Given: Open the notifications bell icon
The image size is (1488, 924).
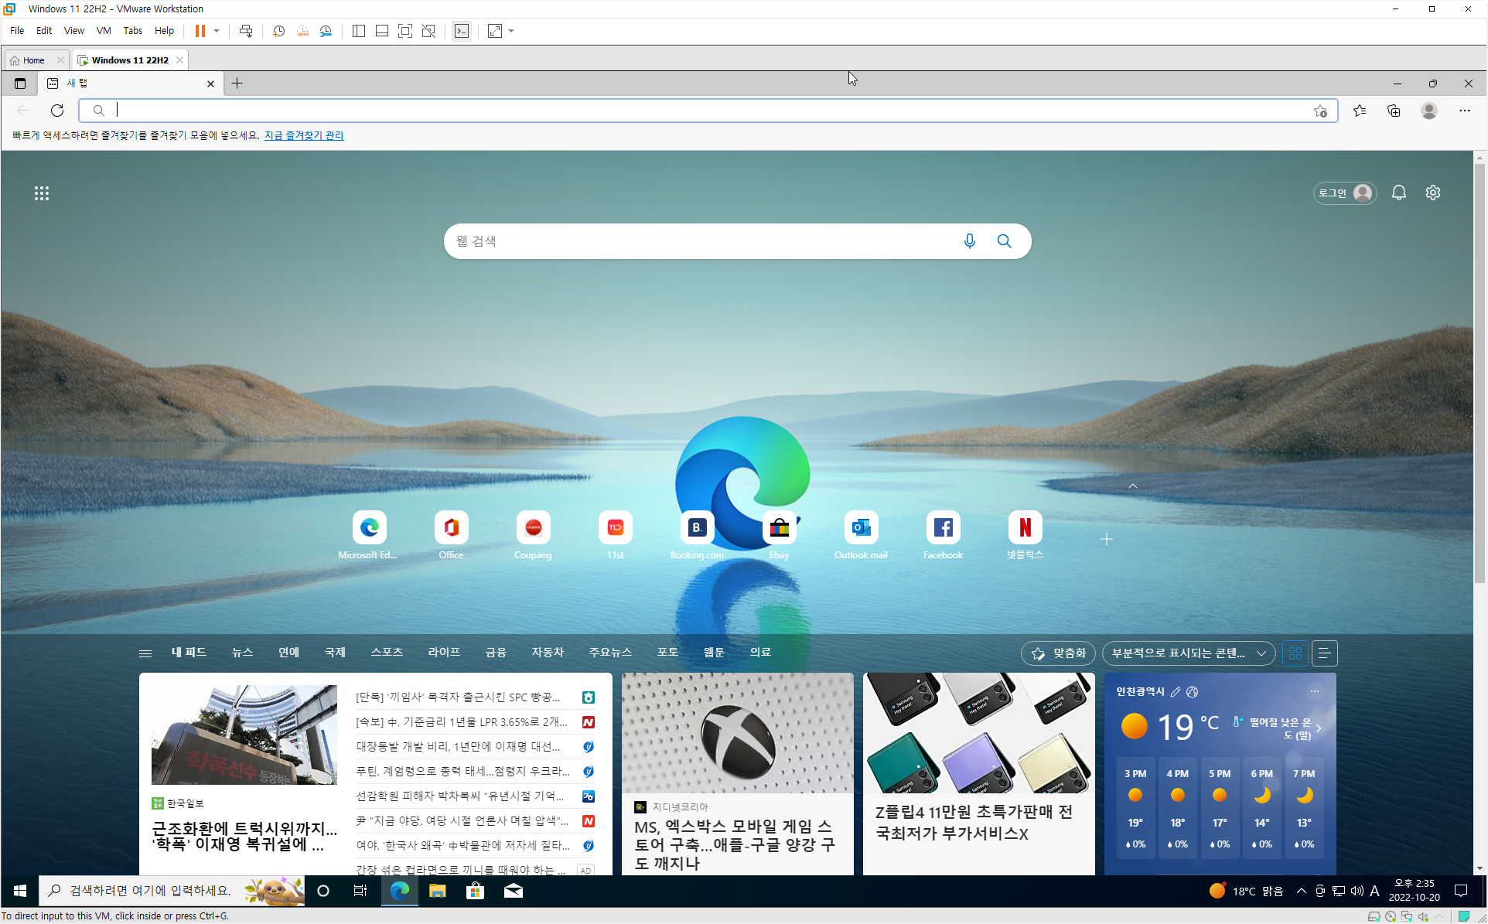Looking at the screenshot, I should [x=1399, y=193].
